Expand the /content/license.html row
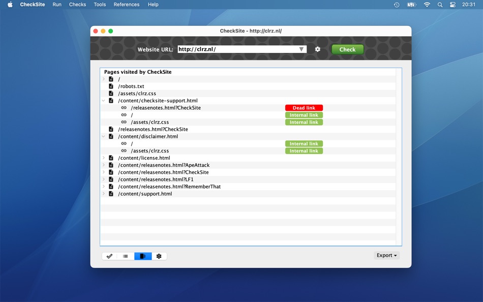Viewport: 483px width, 302px height. [x=104, y=158]
